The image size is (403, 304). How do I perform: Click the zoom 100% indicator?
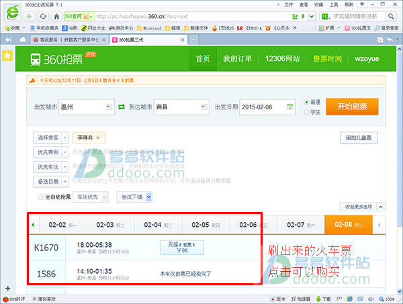coord(386,299)
